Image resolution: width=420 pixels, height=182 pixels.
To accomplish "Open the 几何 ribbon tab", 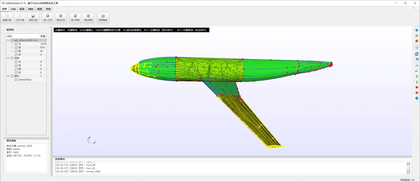I will pyautogui.click(x=13, y=9).
